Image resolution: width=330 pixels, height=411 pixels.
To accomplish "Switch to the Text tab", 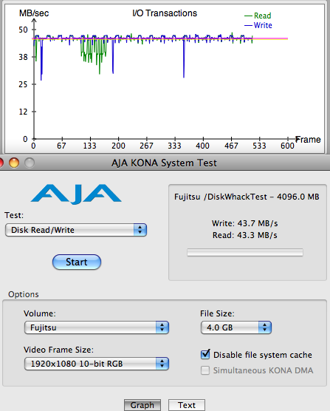I will [x=187, y=405].
